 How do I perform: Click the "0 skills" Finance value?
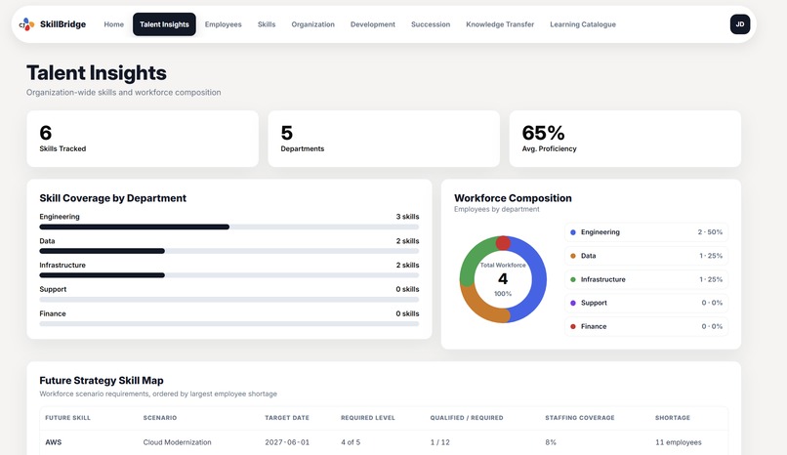pyautogui.click(x=407, y=313)
